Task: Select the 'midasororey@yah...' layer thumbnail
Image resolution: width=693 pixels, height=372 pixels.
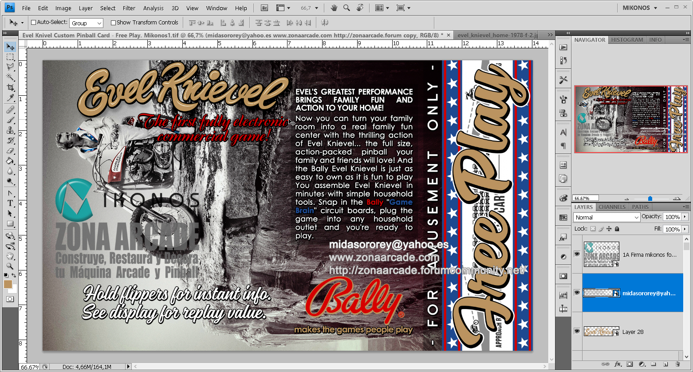Action: (x=601, y=293)
